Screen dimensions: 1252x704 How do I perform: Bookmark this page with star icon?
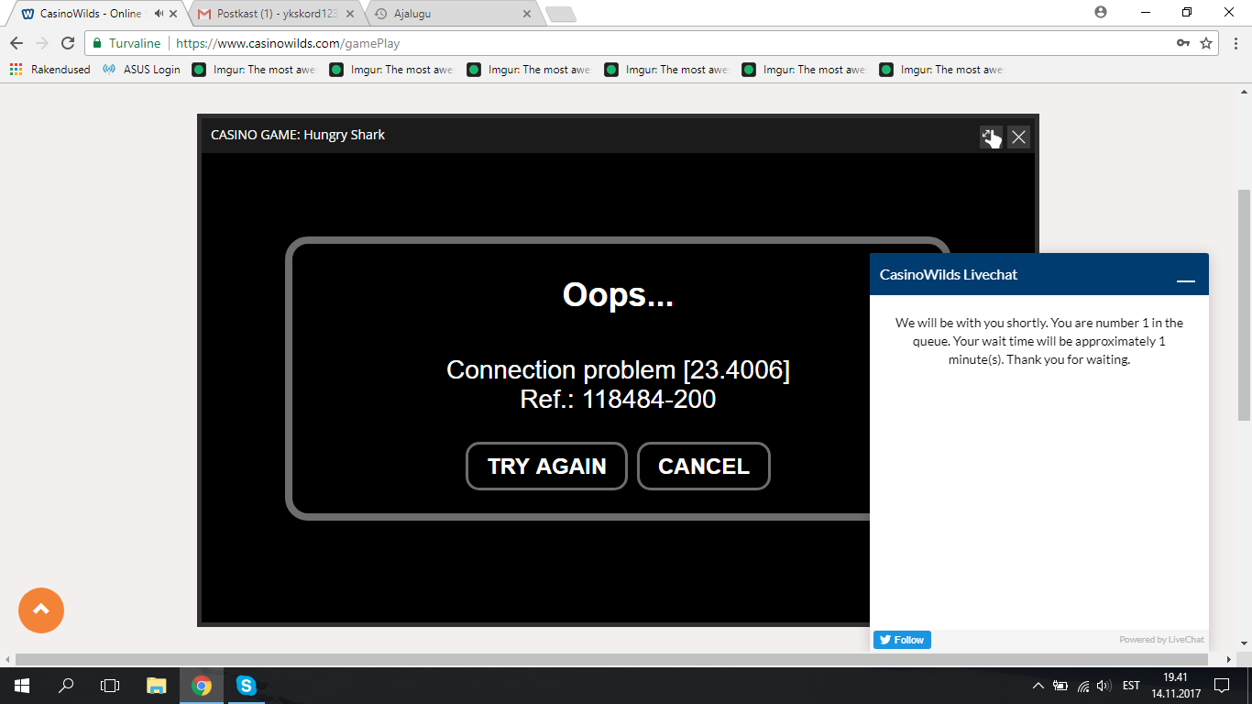click(1206, 43)
